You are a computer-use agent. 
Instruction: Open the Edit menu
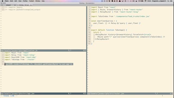[x=16, y=1]
